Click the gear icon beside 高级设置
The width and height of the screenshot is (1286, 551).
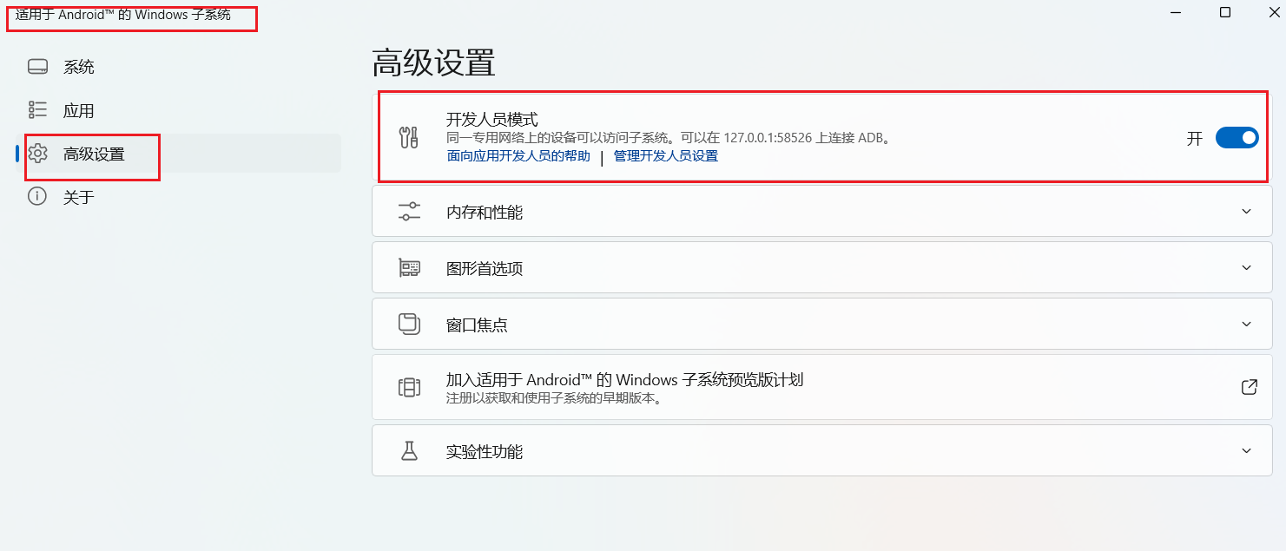pyautogui.click(x=37, y=154)
